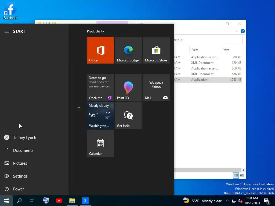
Task: Open the Get Help tile
Action: point(128,116)
